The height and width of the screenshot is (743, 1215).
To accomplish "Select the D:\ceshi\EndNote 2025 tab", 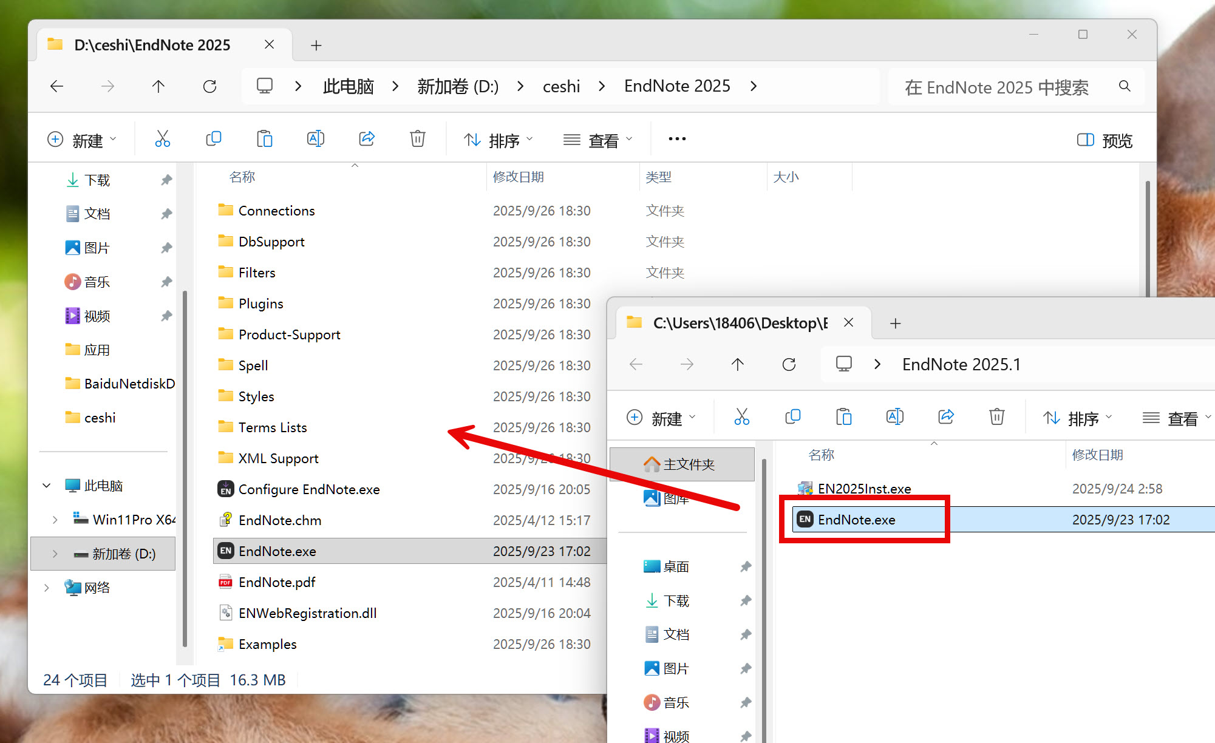I will click(152, 45).
